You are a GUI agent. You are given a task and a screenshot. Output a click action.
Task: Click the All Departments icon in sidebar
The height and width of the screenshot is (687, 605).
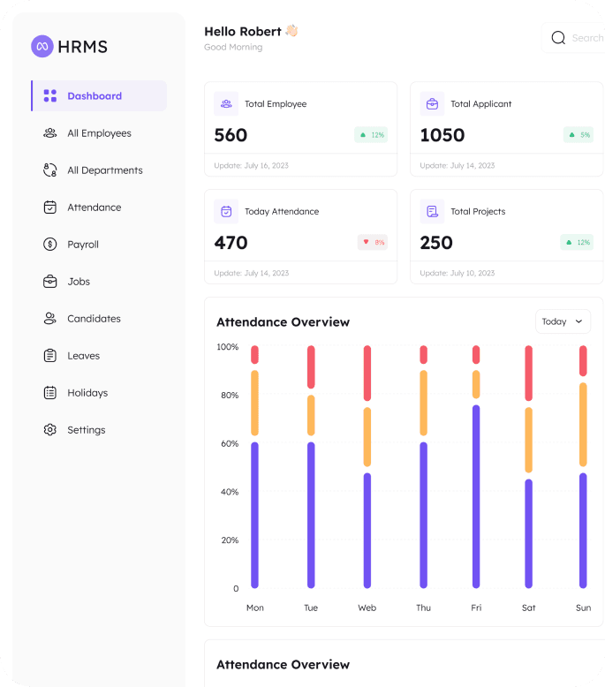(50, 170)
